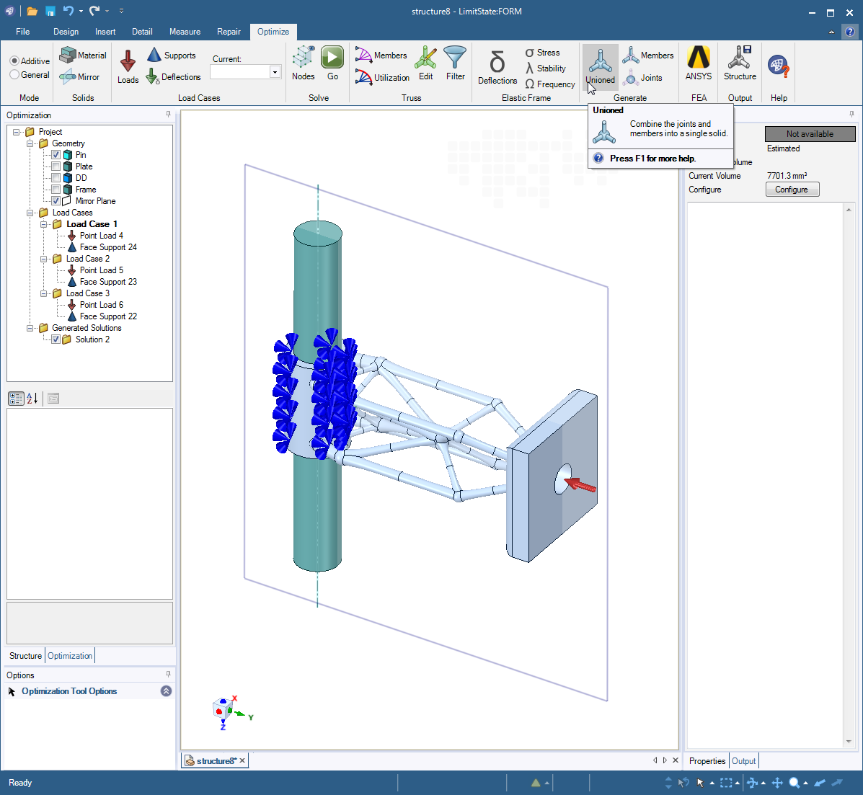The width and height of the screenshot is (863, 795).
Task: Generate Unioned solid
Action: [x=601, y=66]
